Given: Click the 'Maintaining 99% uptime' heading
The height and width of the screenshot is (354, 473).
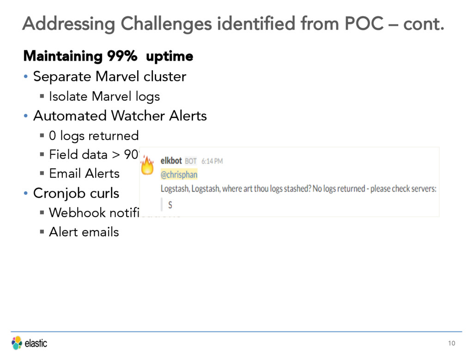Looking at the screenshot, I should 108,56.
